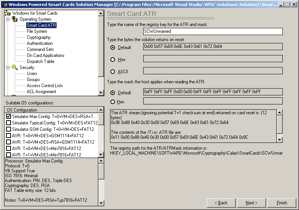Click the registry key name input field
Viewport: 299px width, 210px height.
pyautogui.click(x=213, y=32)
